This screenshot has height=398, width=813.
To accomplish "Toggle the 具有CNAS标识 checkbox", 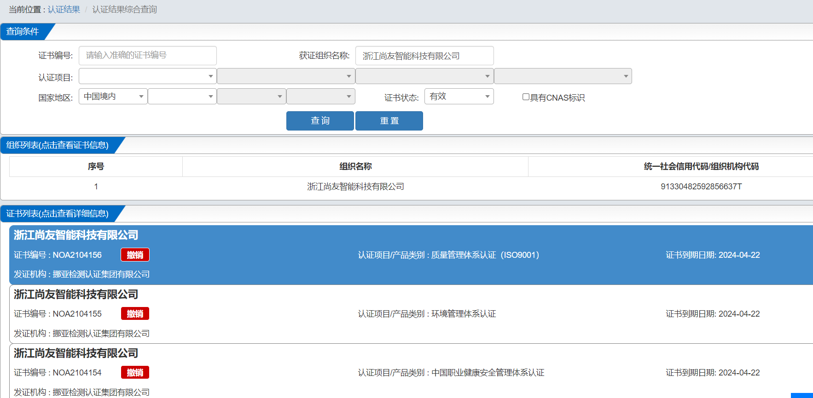I will (526, 97).
